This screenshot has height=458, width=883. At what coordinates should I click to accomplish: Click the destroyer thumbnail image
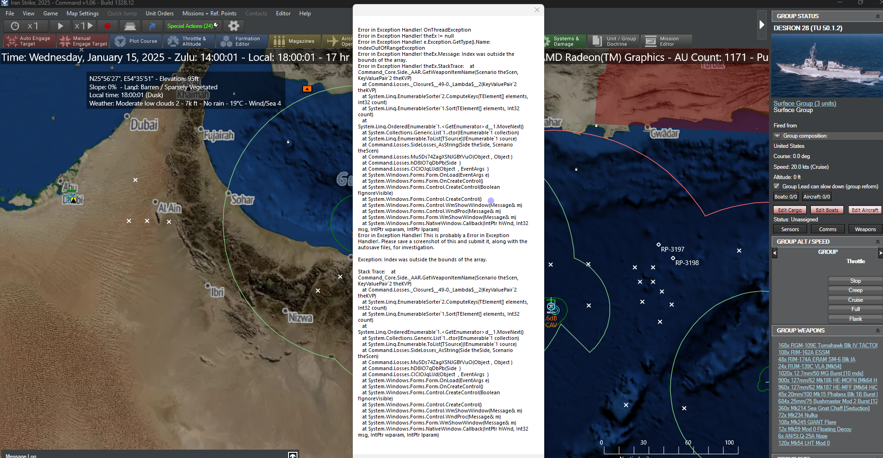(x=827, y=66)
